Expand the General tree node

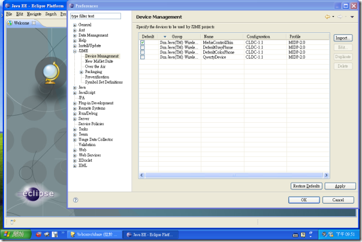click(74, 25)
